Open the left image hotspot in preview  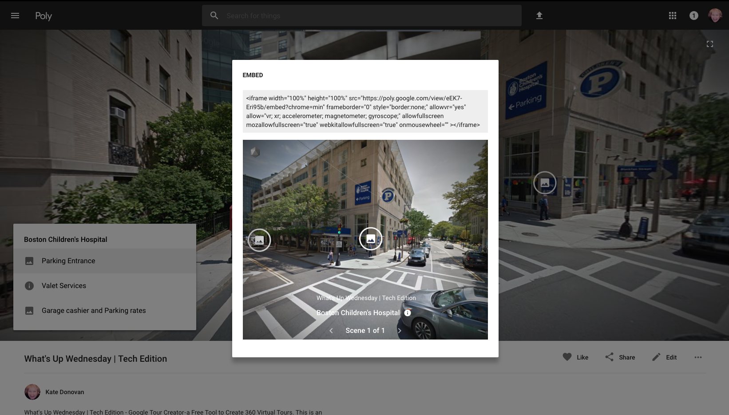click(259, 240)
